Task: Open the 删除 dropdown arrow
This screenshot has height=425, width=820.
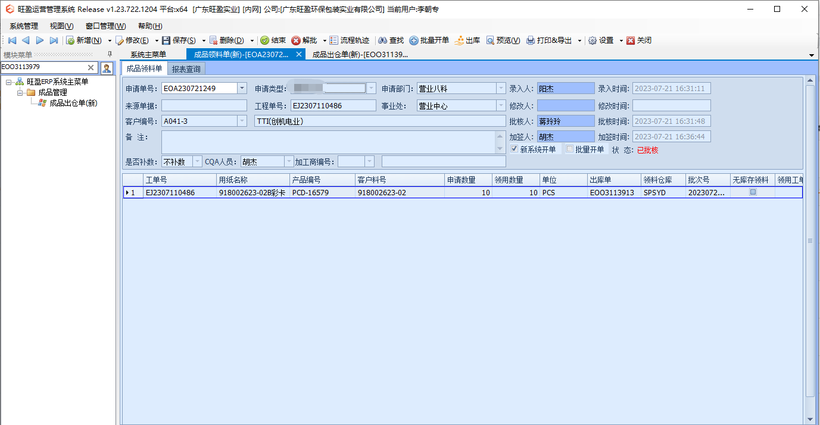Action: point(252,40)
